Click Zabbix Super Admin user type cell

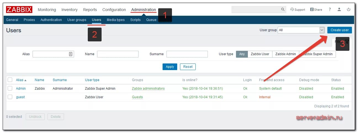point(100,89)
